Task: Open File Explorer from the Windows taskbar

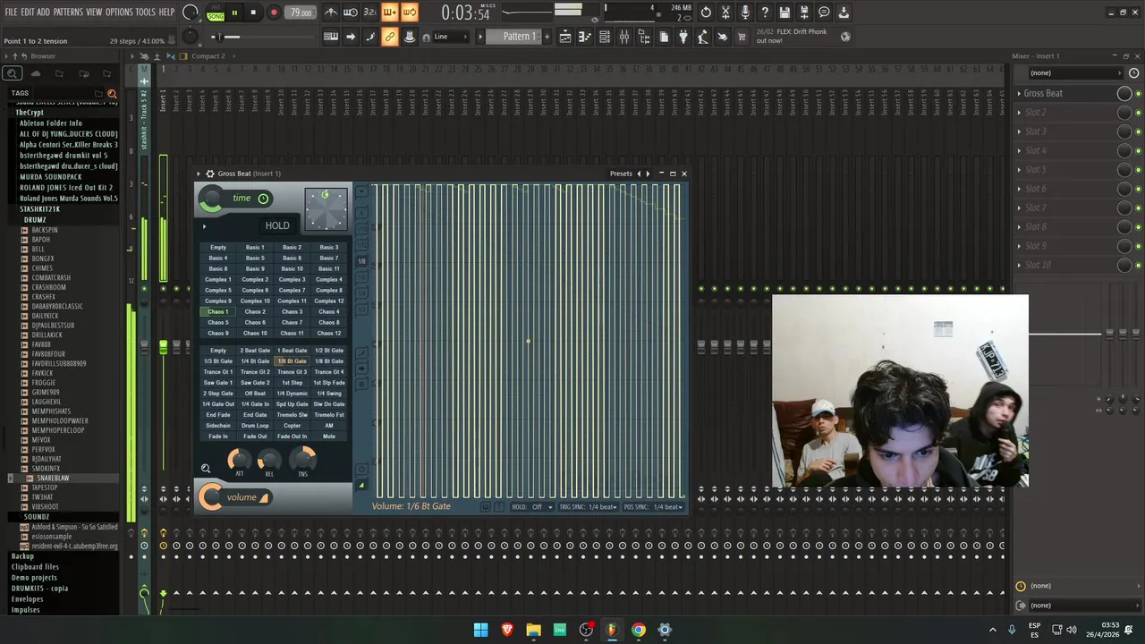Action: tap(533, 630)
